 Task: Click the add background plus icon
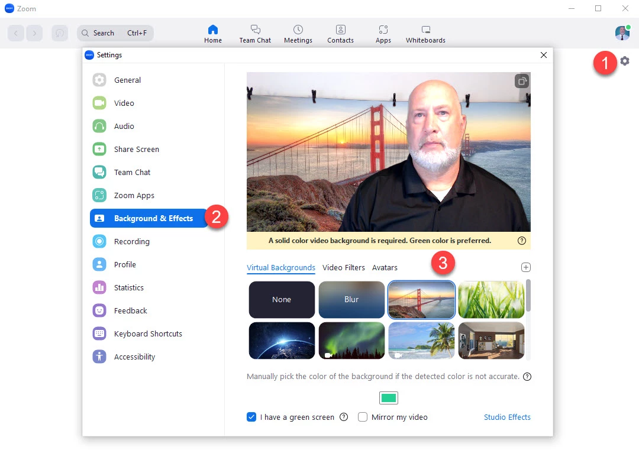526,267
